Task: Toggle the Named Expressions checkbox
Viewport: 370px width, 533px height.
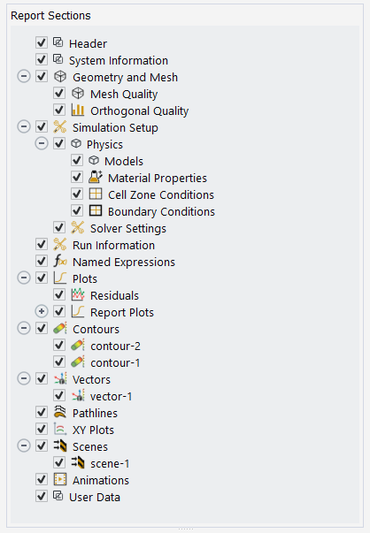Action: (x=42, y=261)
